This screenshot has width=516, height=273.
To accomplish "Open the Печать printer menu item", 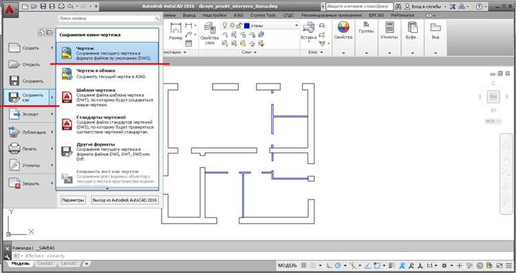I will pyautogui.click(x=30, y=149).
